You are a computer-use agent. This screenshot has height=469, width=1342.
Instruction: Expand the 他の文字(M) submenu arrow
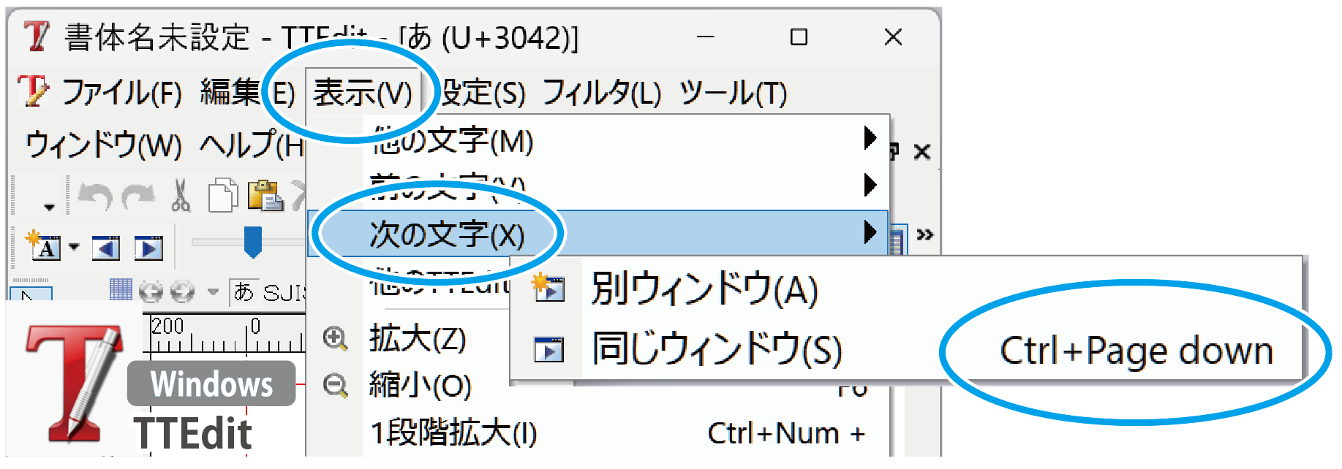[870, 137]
